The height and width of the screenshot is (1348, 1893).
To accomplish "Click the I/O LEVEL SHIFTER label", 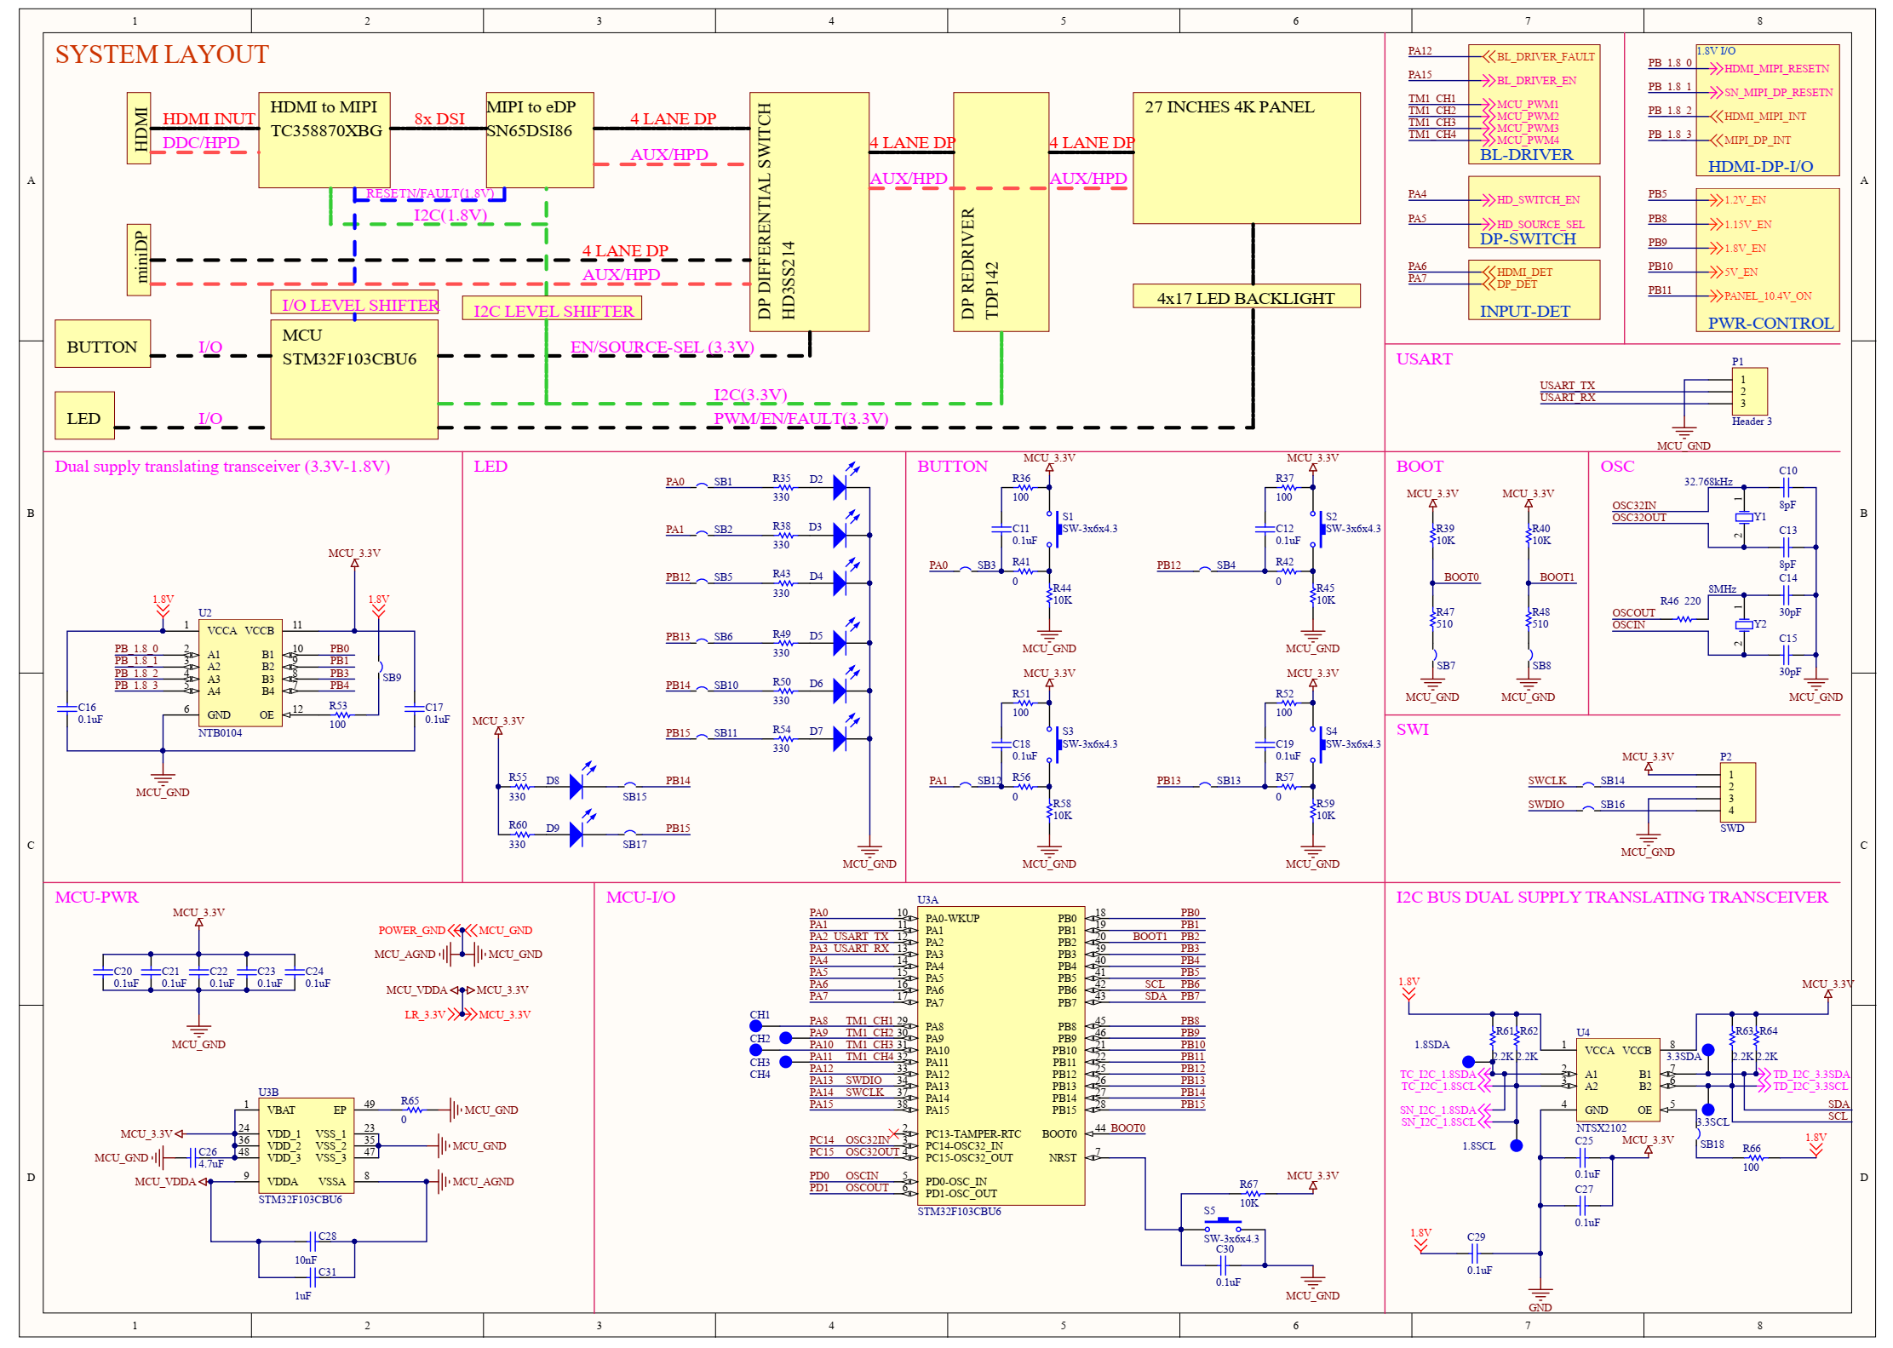I will [360, 305].
